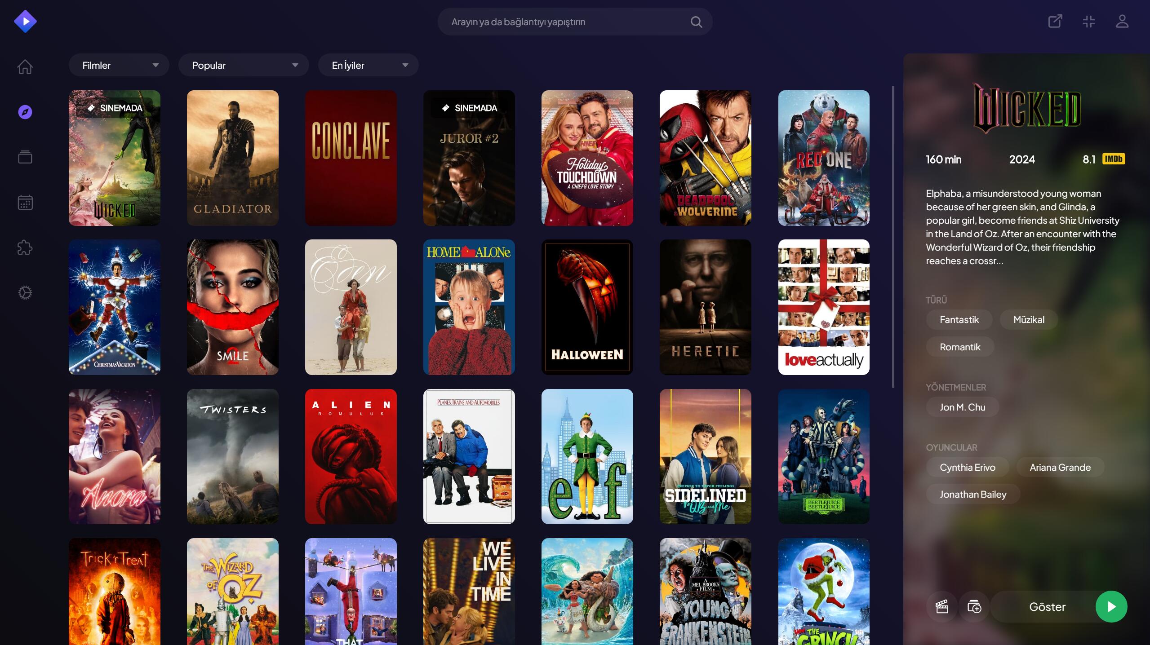Expand the Popular catalog dropdown
Screen dimensions: 1150x645
pos(244,65)
